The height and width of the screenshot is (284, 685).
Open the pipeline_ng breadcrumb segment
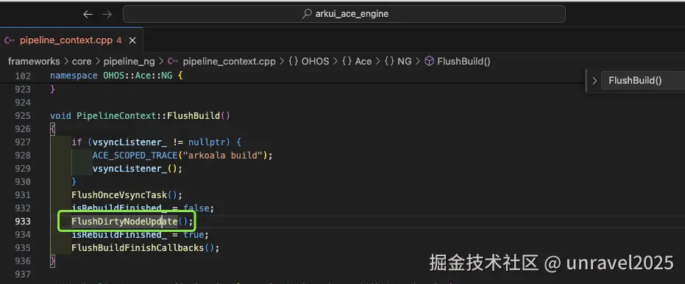coord(129,62)
